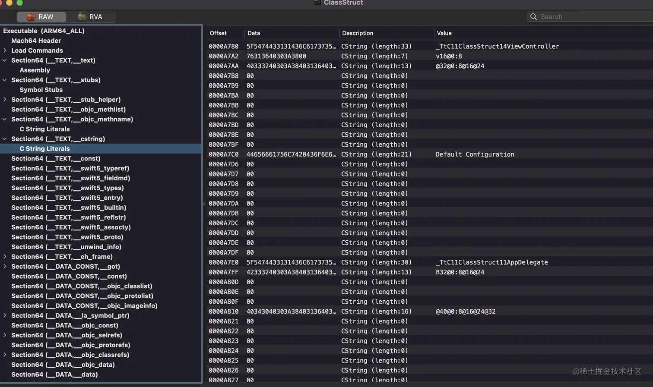
Task: Open Section64 (__TEXT,__swift5_reflstr)
Action: pos(69,217)
